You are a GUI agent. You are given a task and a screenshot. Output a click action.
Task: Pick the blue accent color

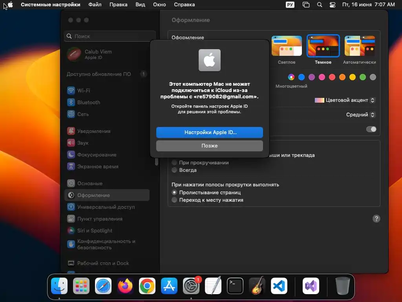coord(301,77)
